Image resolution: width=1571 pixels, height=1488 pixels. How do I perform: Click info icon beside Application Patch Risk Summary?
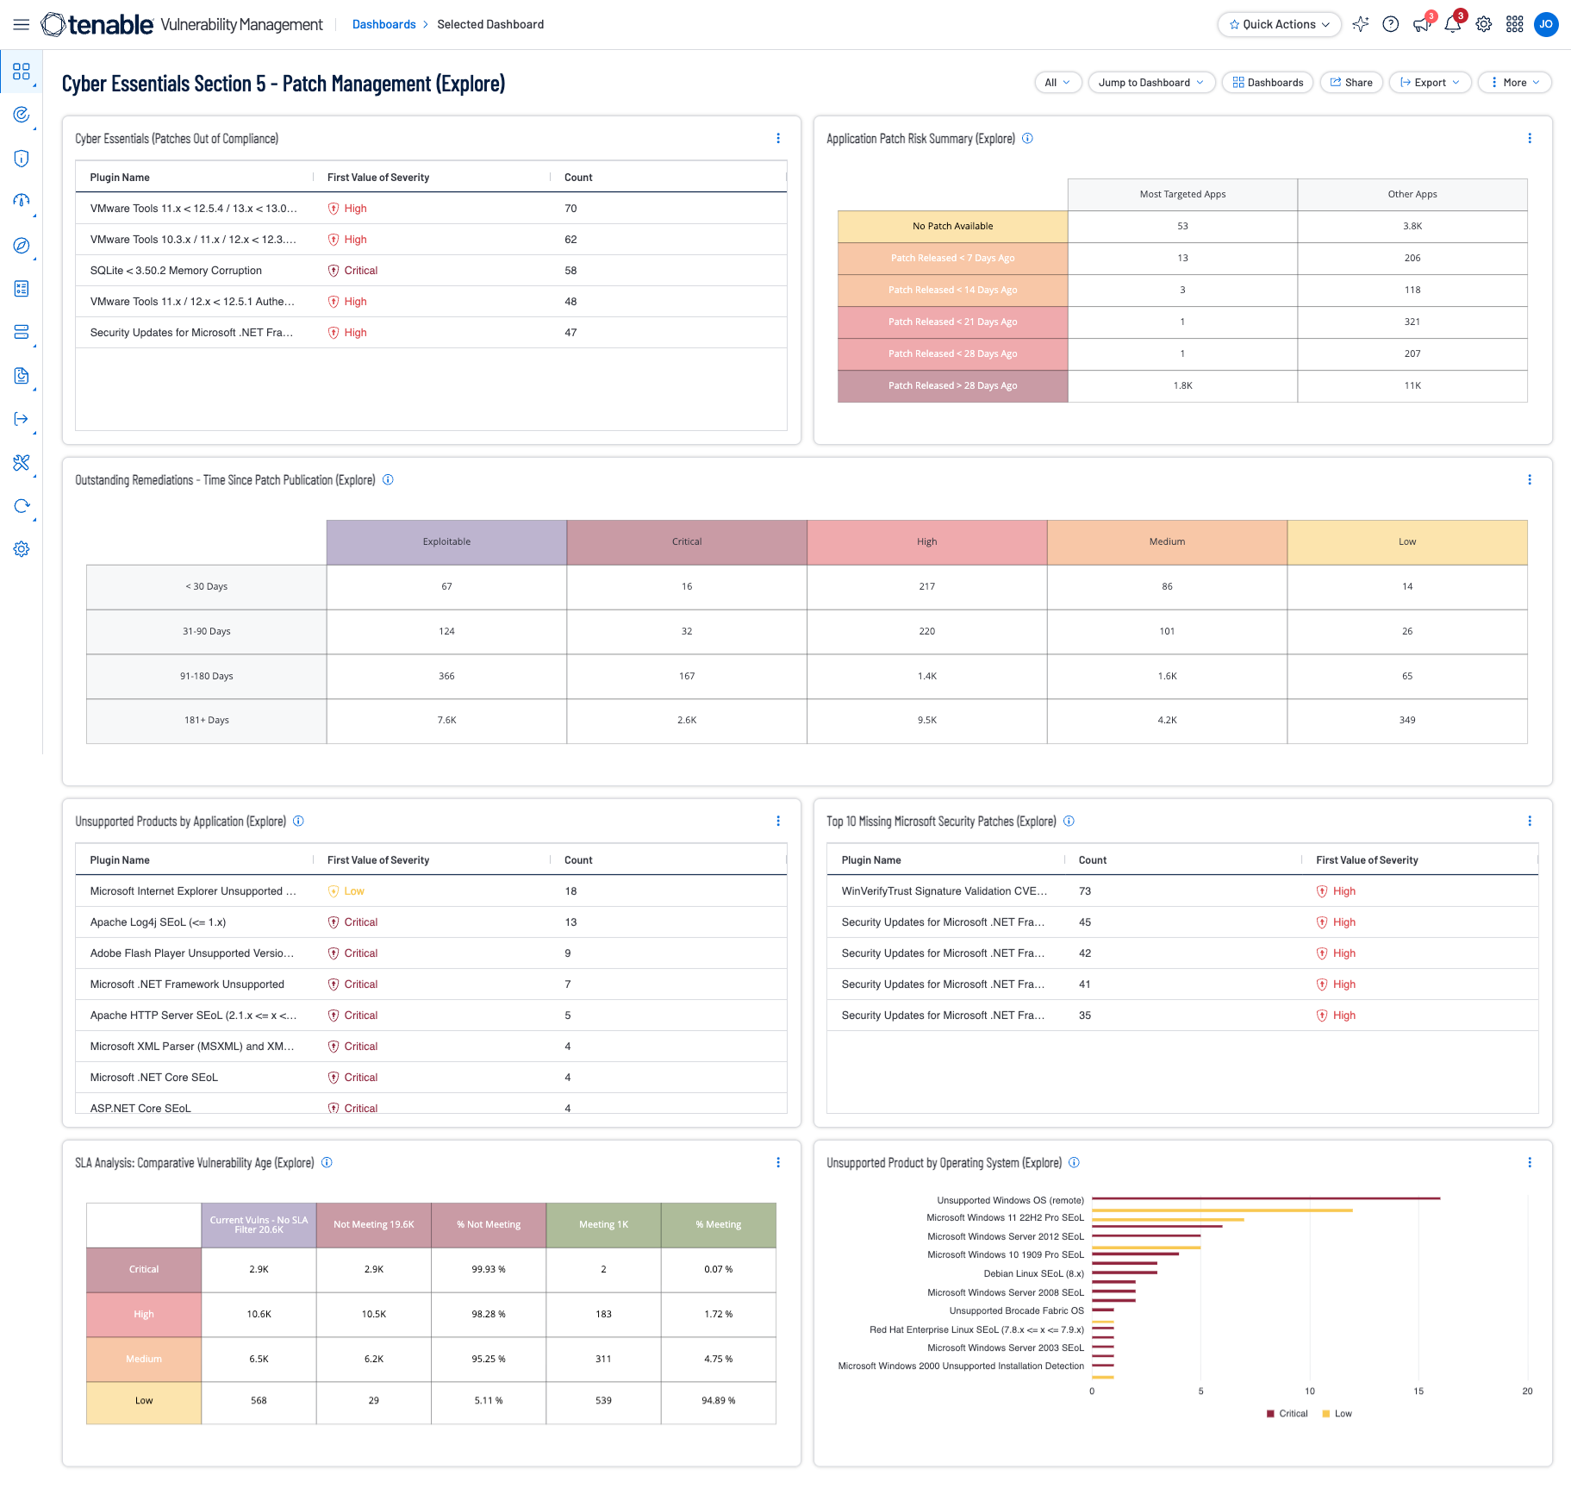pos(1027,138)
